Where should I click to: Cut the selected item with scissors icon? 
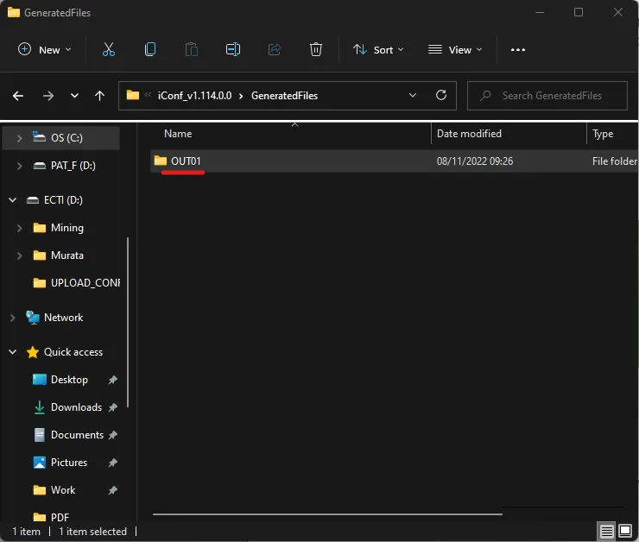click(x=109, y=50)
